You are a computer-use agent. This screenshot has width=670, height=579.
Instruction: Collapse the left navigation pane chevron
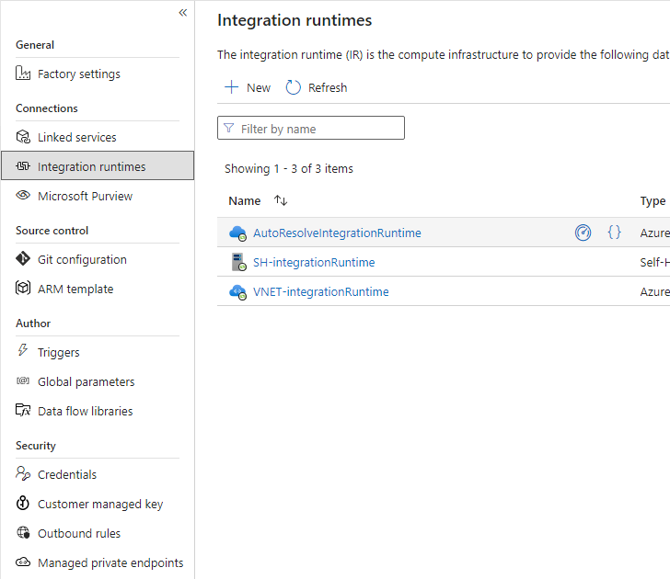[x=183, y=12]
